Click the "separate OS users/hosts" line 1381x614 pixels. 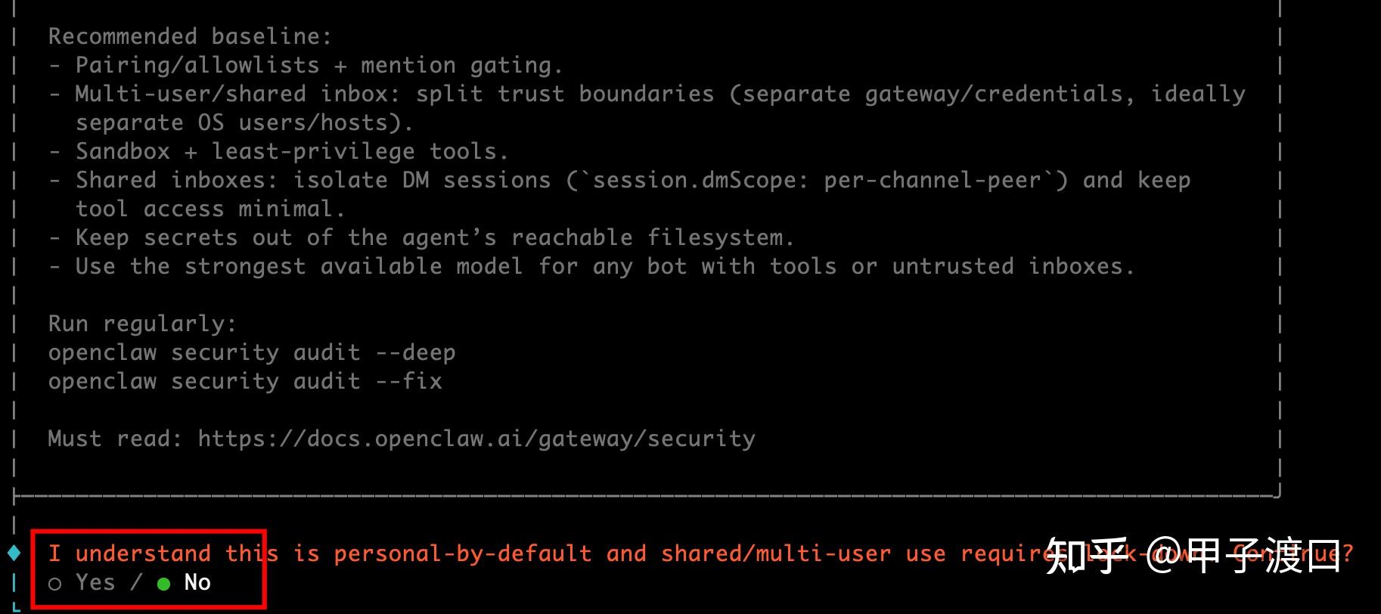(x=244, y=122)
